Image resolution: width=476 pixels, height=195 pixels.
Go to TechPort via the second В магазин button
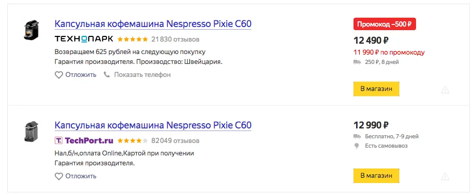[376, 176]
